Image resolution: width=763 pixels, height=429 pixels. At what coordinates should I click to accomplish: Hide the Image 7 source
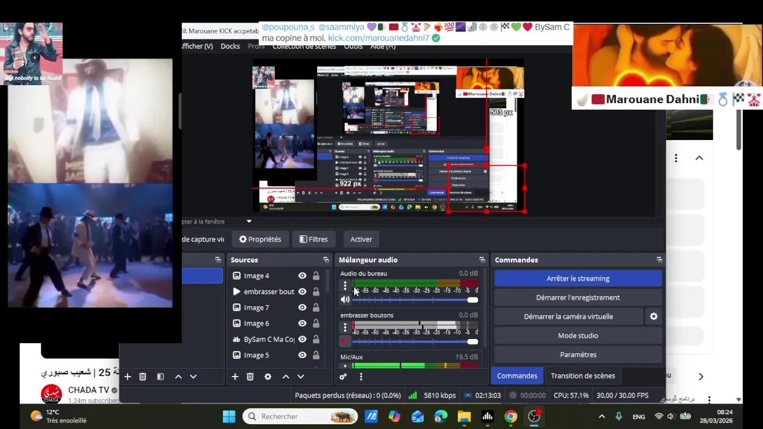coord(302,307)
